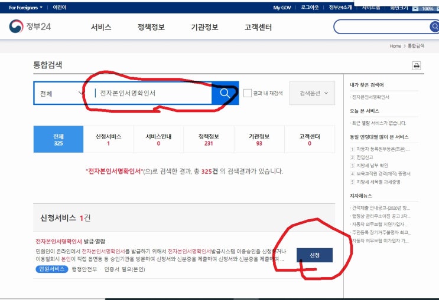Image resolution: width=439 pixels, height=300 pixels.
Task: Open 지방세 세목별 과세증명 service
Action: [x=378, y=182]
